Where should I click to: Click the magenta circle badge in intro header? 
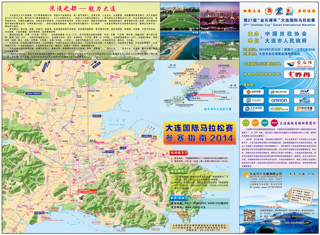pyautogui.click(x=274, y=123)
